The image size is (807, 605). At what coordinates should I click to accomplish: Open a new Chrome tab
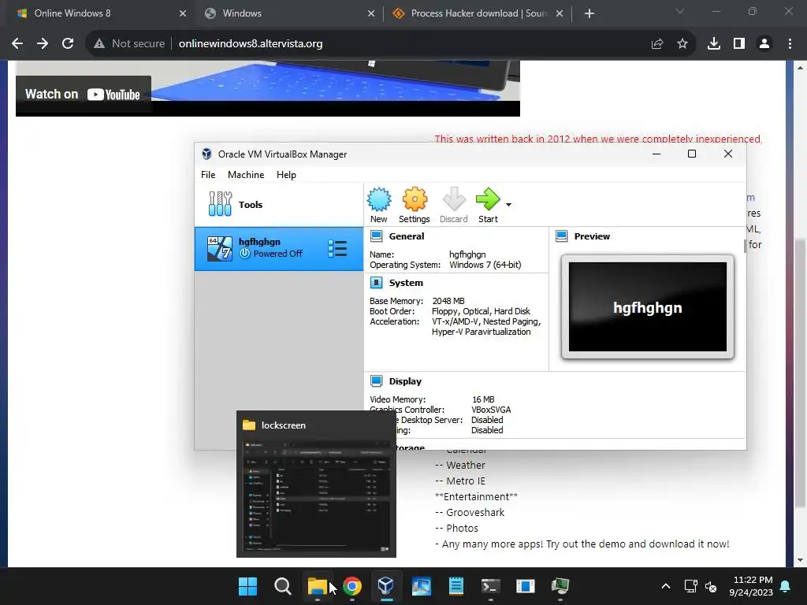tap(589, 13)
